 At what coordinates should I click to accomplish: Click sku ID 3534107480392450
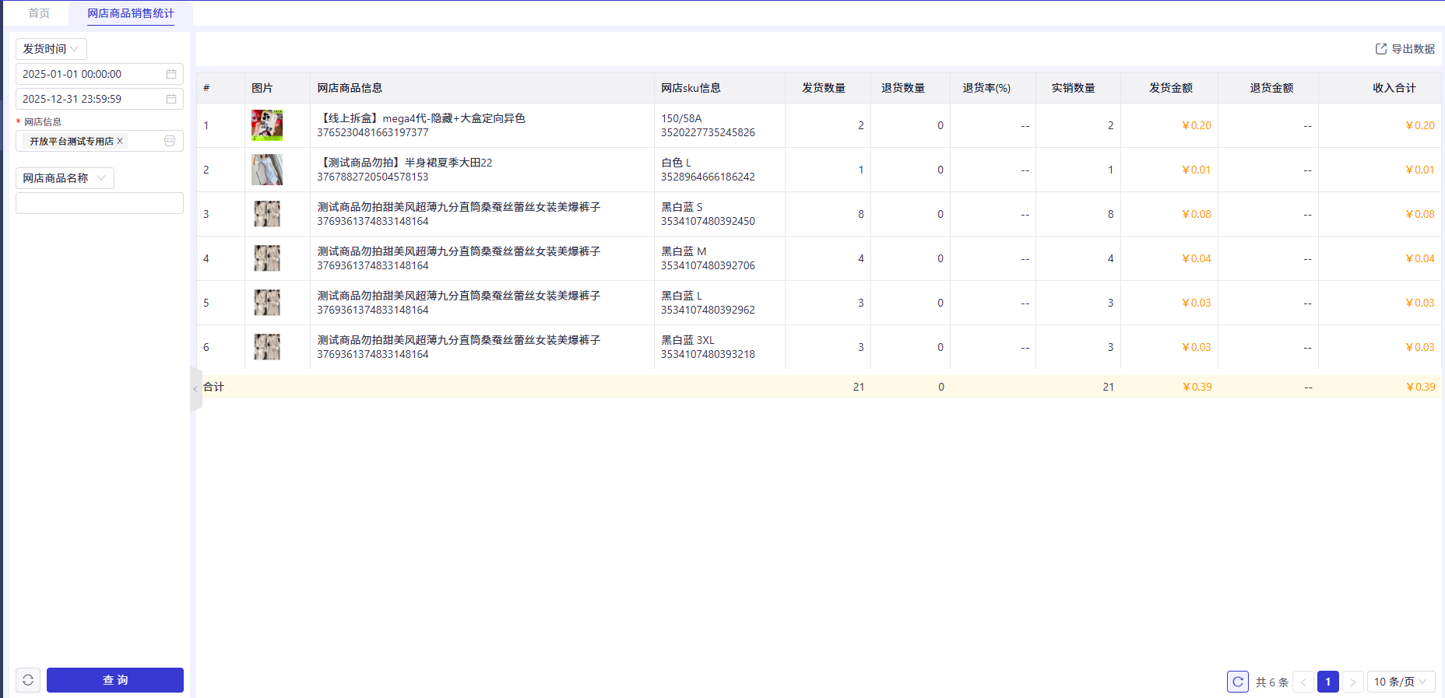click(708, 221)
